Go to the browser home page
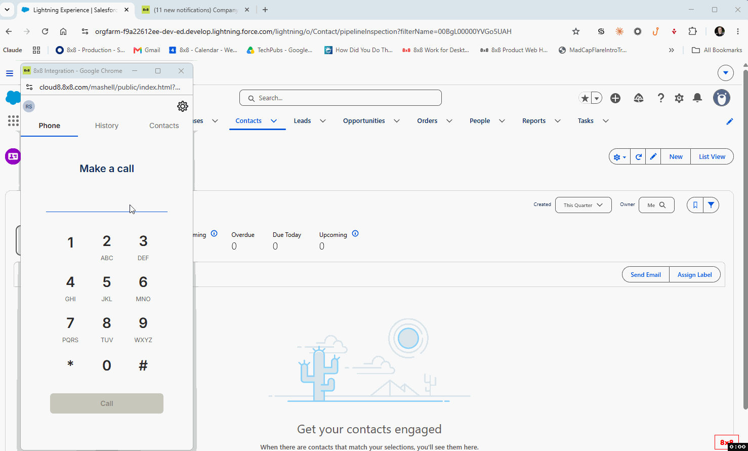748x451 pixels. [63, 31]
